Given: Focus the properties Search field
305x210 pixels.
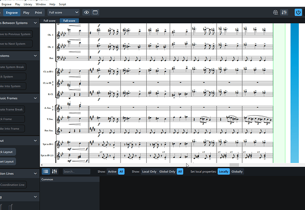Looking at the screenshot, I should [x=76, y=171].
